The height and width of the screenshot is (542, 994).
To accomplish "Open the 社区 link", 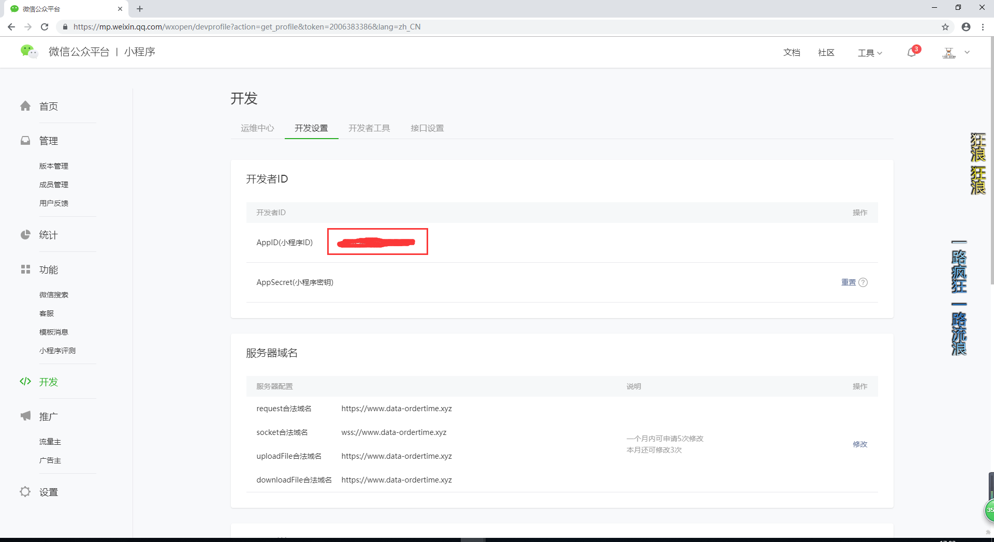I will tap(826, 52).
